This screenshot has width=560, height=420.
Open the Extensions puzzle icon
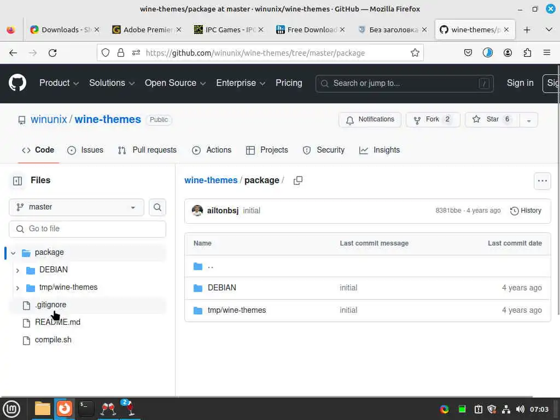pos(527,53)
